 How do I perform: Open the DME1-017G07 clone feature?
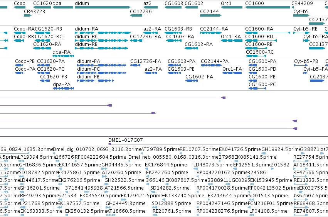pyautogui.click(x=218, y=144)
